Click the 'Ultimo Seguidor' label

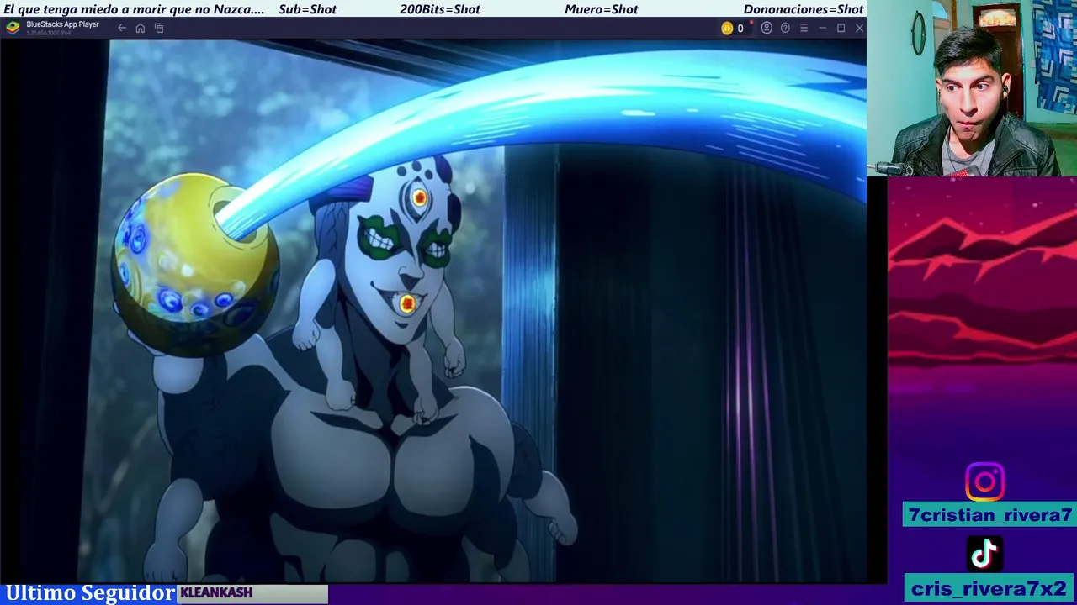click(90, 593)
